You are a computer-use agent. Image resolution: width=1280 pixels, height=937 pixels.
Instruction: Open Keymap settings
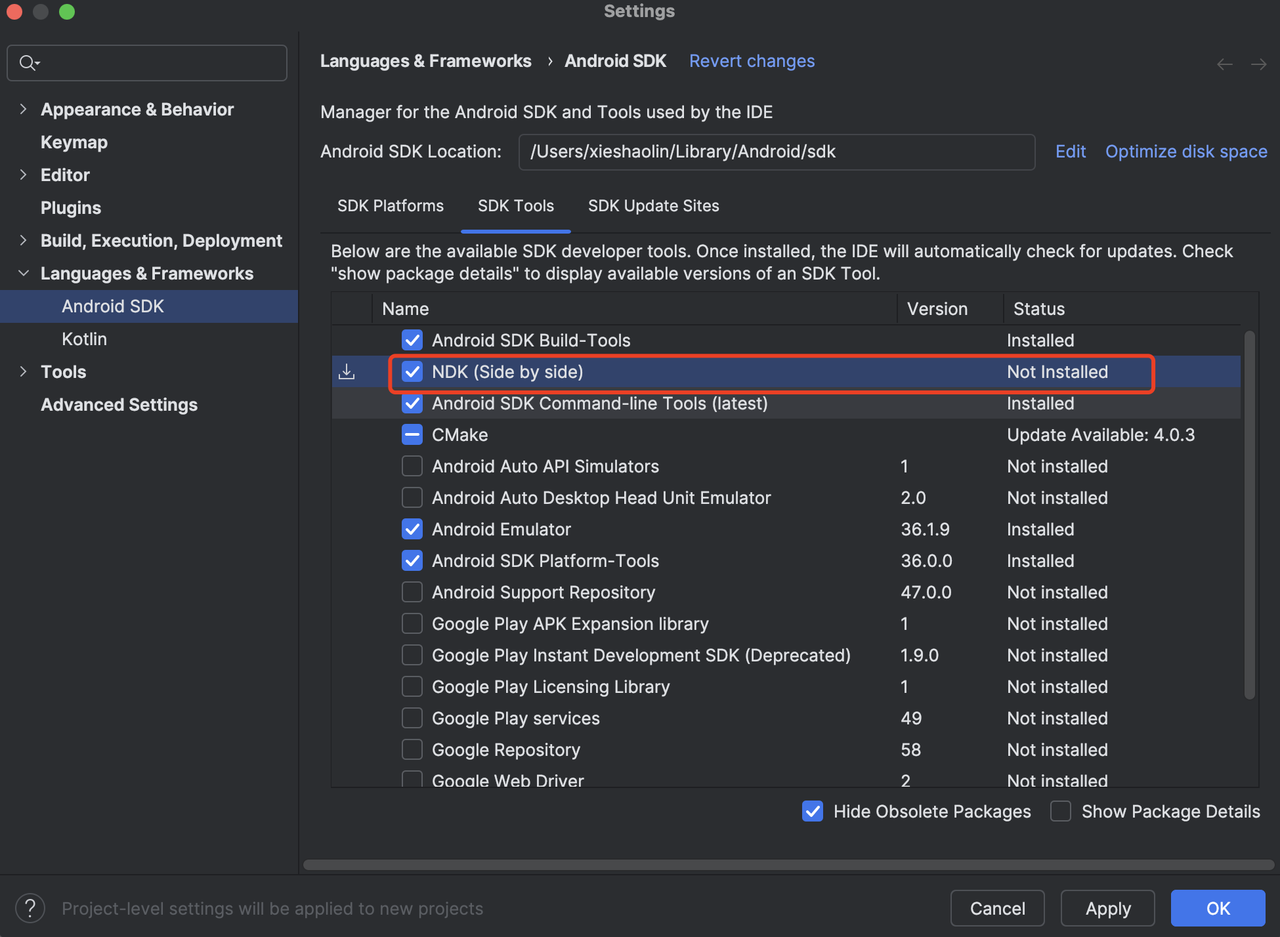coord(74,142)
